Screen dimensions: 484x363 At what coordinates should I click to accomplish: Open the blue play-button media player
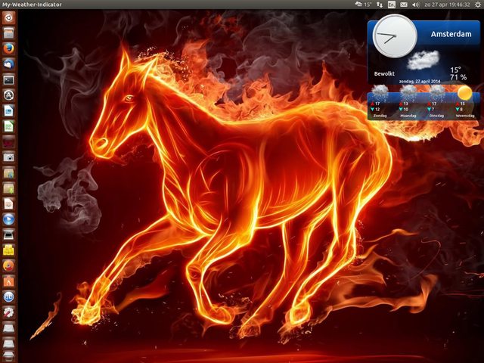pyautogui.click(x=8, y=219)
